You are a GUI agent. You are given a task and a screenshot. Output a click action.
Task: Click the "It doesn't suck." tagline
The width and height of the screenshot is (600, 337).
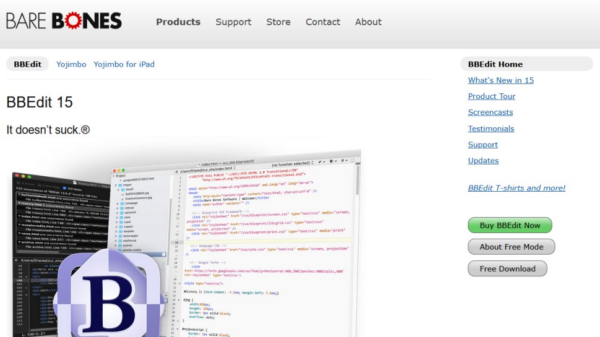48,130
